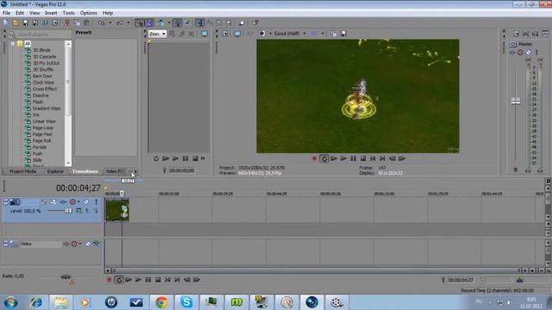Select the Cross Effect transition
The width and height of the screenshot is (552, 310).
coord(45,89)
